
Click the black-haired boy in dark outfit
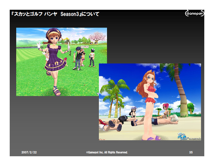78,58
